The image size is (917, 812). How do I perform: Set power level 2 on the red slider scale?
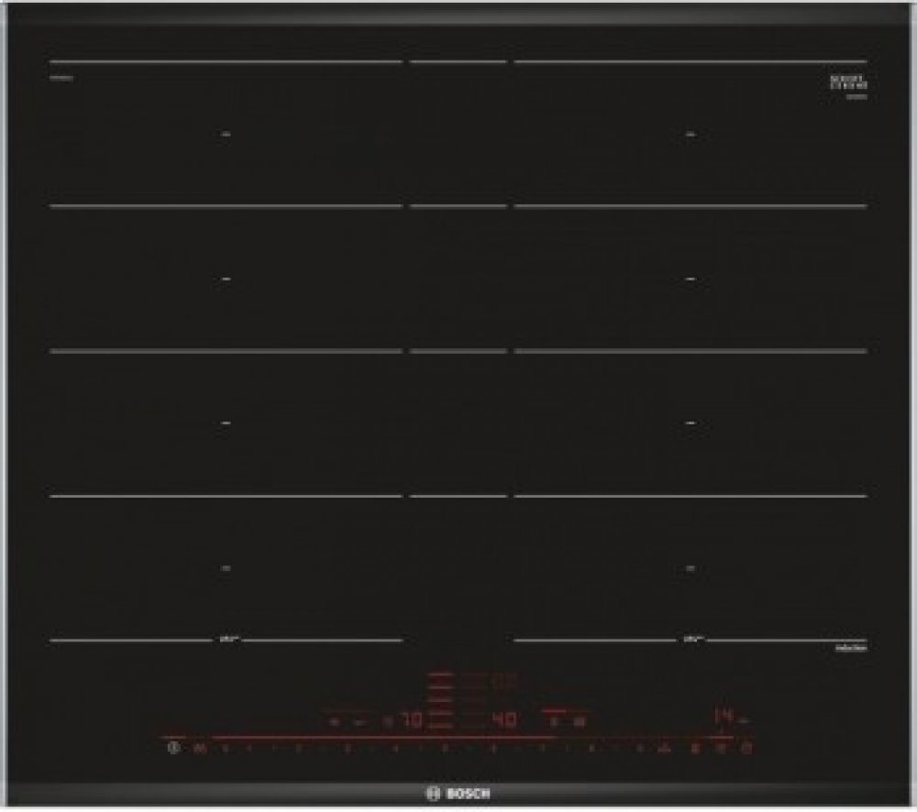[x=297, y=750]
